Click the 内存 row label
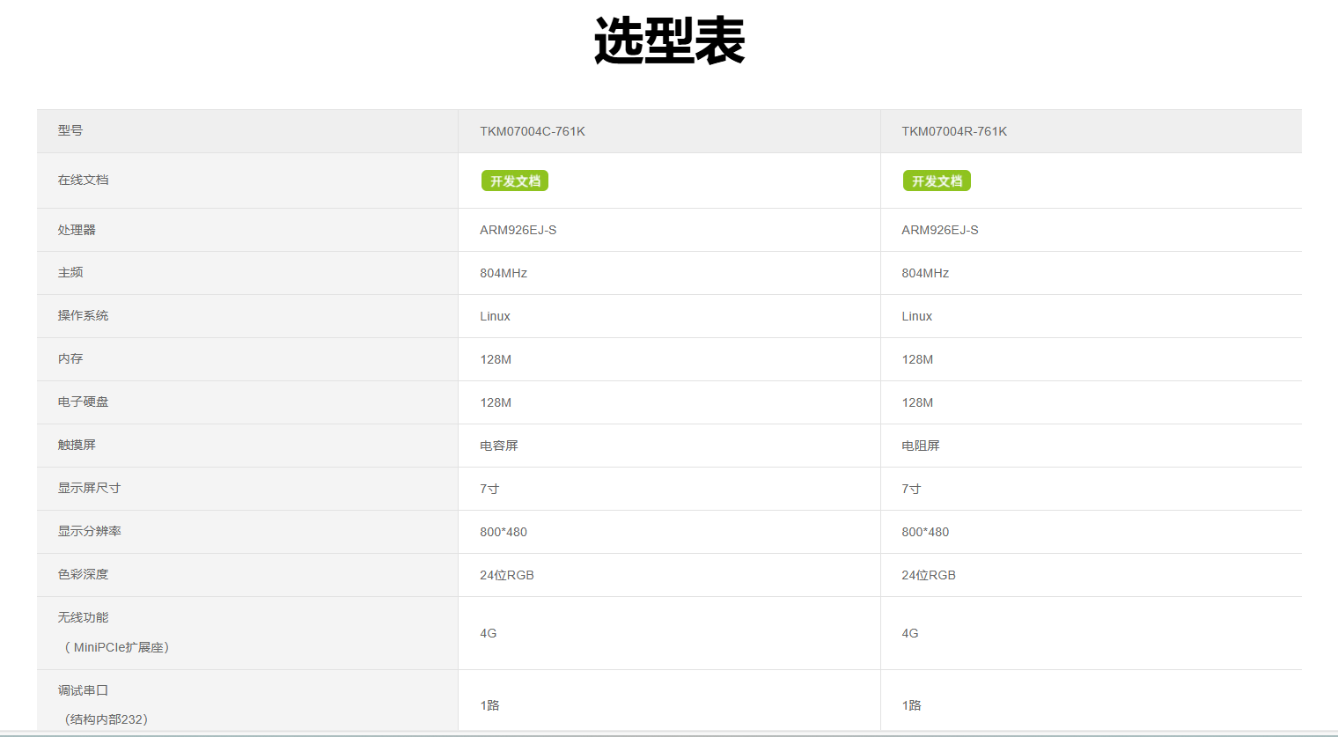 [x=70, y=358]
